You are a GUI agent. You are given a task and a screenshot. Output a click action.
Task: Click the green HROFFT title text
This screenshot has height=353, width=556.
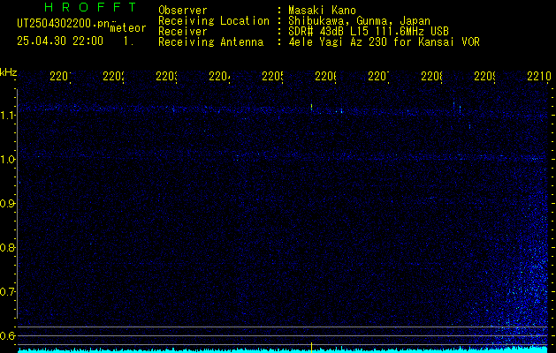[90, 7]
